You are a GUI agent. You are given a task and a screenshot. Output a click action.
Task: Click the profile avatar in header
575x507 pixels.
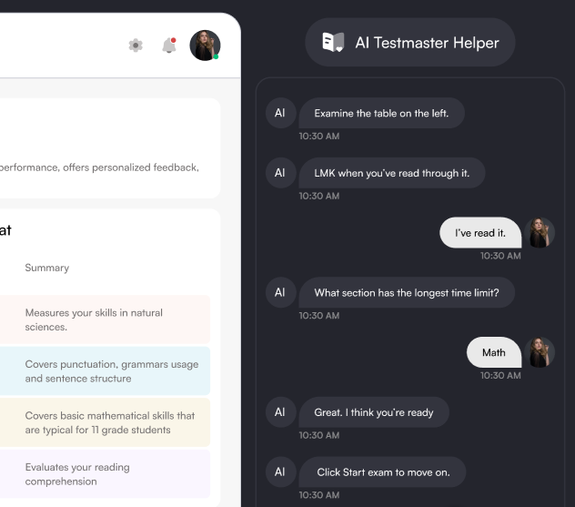[205, 46]
